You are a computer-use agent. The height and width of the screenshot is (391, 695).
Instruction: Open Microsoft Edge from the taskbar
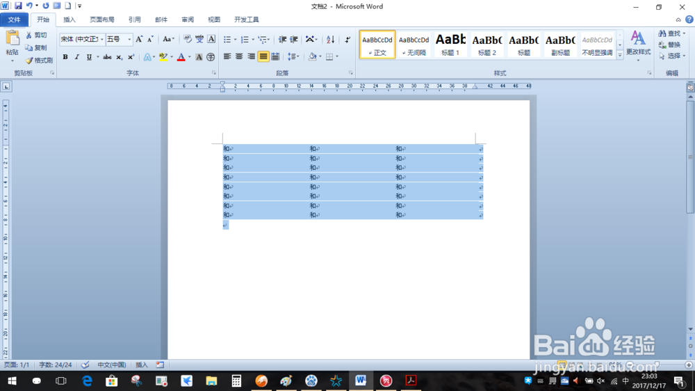point(87,381)
